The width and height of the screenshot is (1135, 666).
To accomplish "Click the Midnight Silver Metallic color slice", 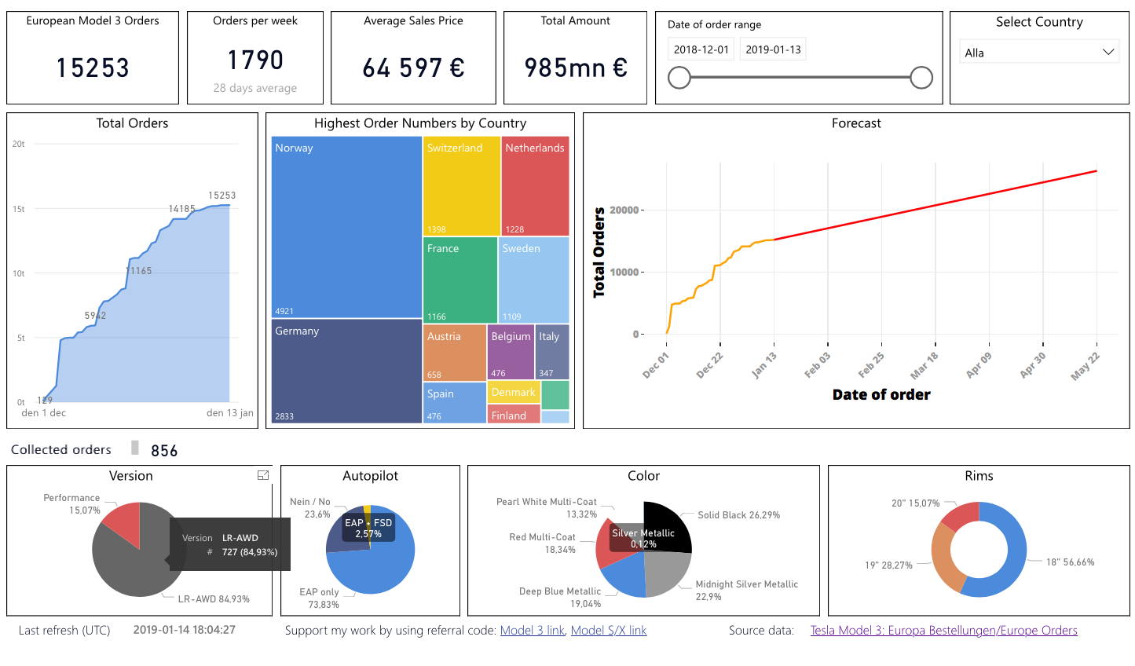I will 667,573.
